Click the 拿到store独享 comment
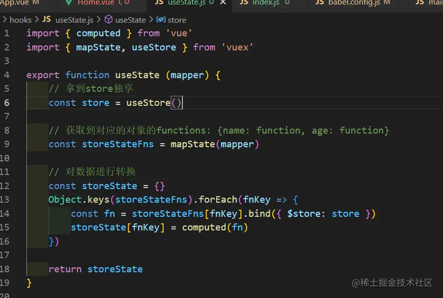443x298 pixels. pos(91,89)
